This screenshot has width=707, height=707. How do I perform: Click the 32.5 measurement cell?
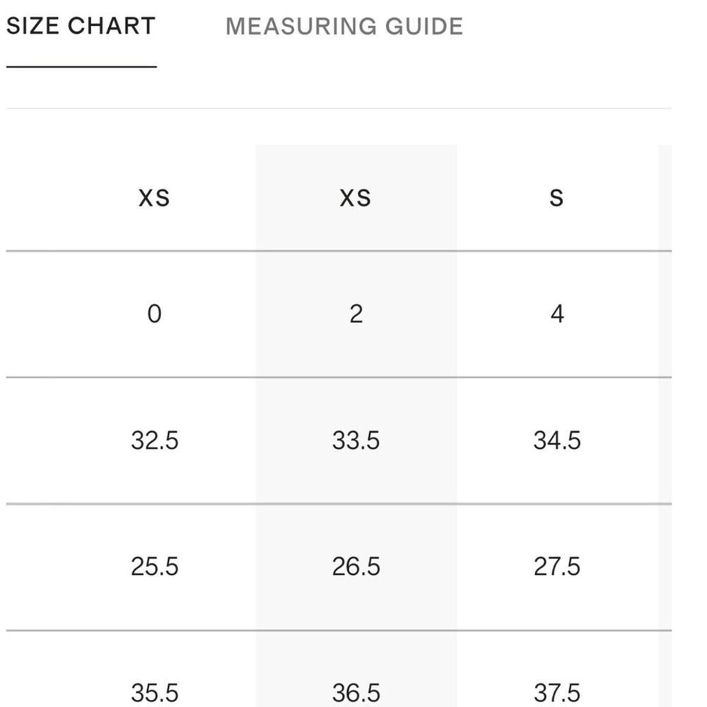pos(154,440)
